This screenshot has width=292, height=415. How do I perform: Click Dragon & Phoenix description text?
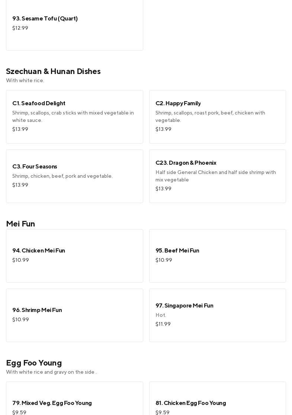pos(215,176)
